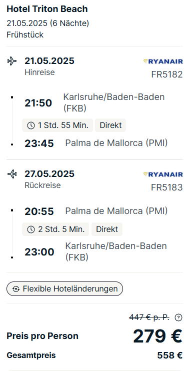Click the 1 Std. 55 Min. duration chip
Screen dimensions: 188x371
tap(57, 125)
